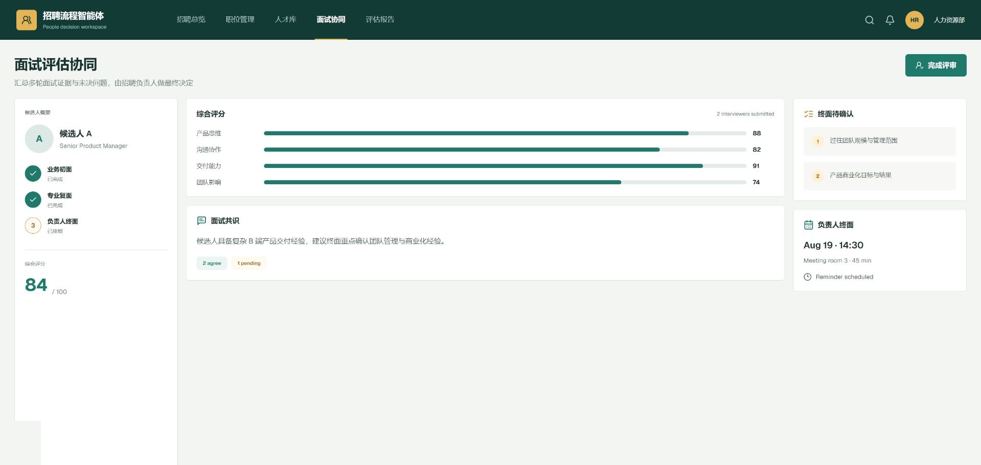
Task: Open the 评估报告 tab
Action: coord(380,19)
